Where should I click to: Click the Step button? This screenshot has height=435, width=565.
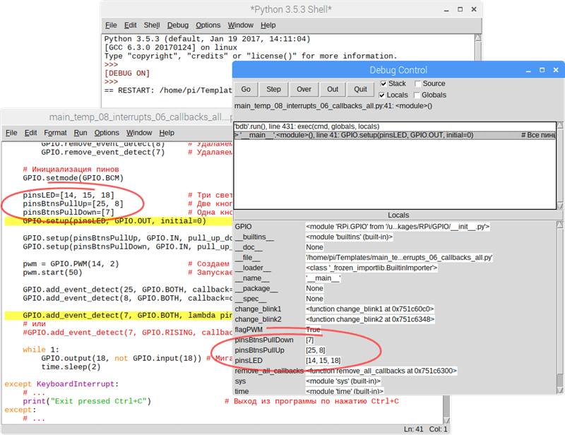pyautogui.click(x=273, y=90)
